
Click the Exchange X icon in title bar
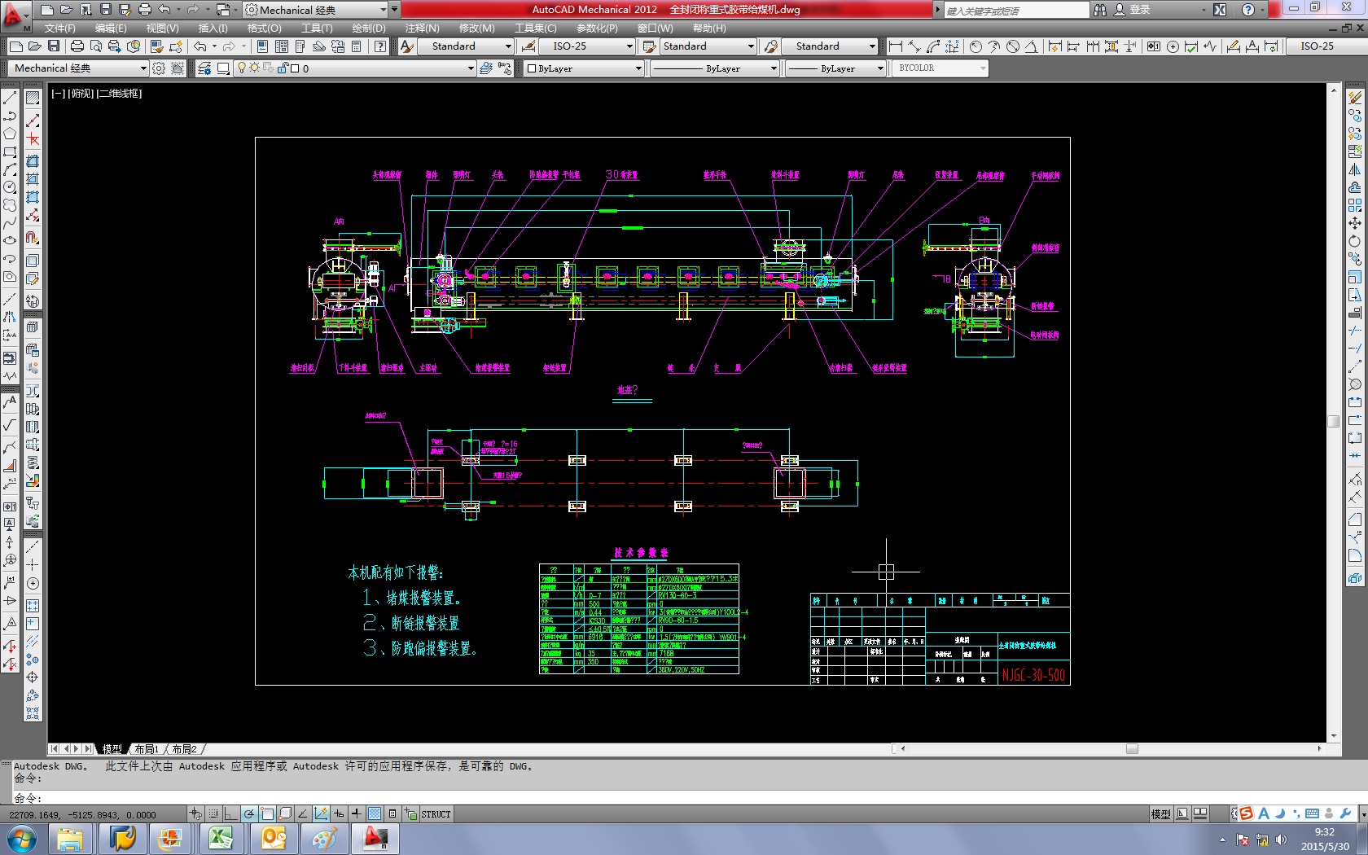pyautogui.click(x=1220, y=10)
